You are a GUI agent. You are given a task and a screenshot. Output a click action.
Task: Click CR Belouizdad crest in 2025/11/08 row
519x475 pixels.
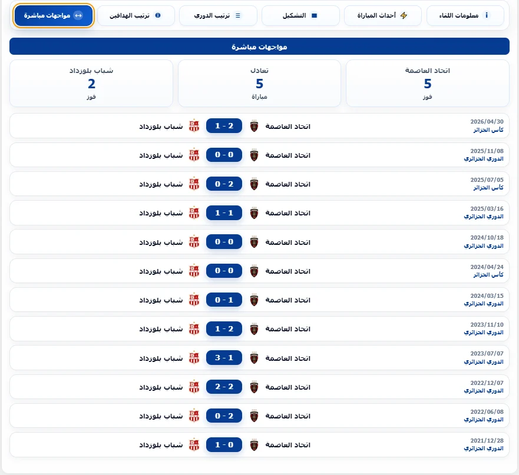[x=194, y=155]
